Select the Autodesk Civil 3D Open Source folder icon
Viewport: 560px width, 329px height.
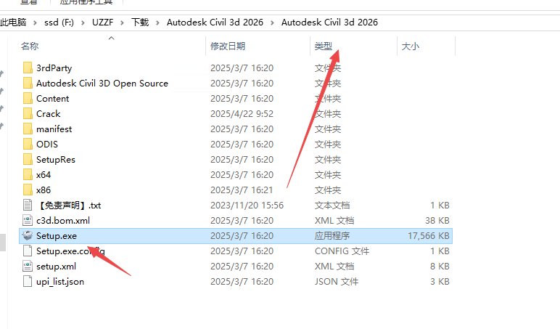coord(28,84)
